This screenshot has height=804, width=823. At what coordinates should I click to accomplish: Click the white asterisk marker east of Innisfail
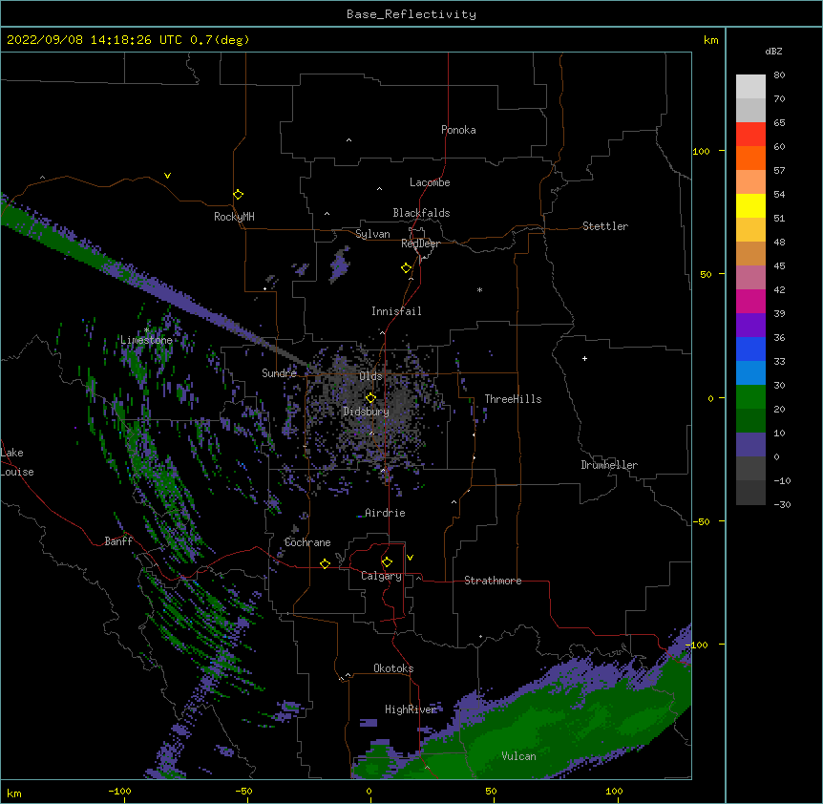click(479, 289)
